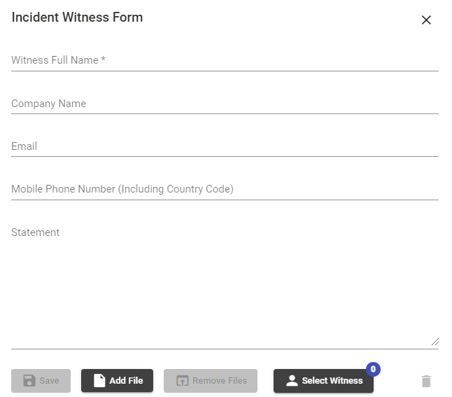Click the floppy disk Save icon
452x397 pixels.
click(29, 381)
